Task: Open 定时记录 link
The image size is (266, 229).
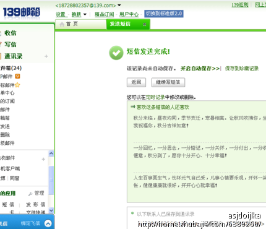Action: 155,97
